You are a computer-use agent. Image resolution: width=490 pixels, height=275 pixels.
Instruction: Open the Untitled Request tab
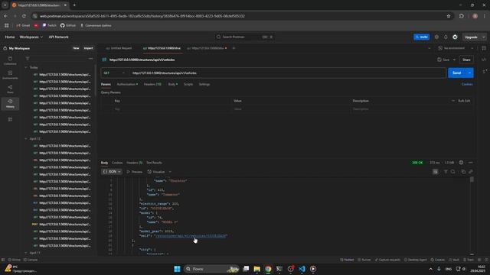(x=119, y=48)
